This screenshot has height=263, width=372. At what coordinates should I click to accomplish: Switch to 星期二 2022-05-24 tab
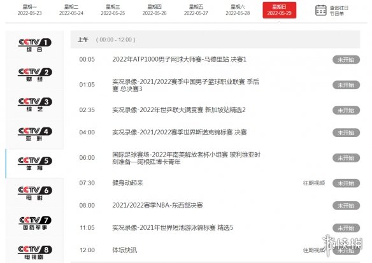click(x=71, y=10)
